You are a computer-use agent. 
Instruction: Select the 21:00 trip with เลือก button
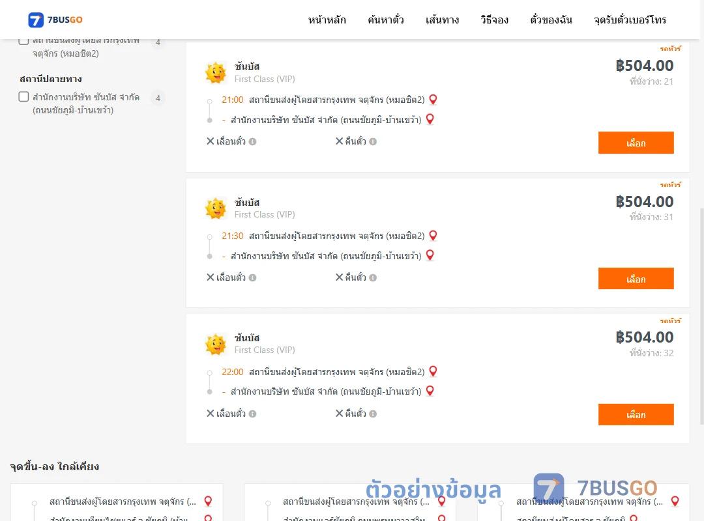pos(636,143)
